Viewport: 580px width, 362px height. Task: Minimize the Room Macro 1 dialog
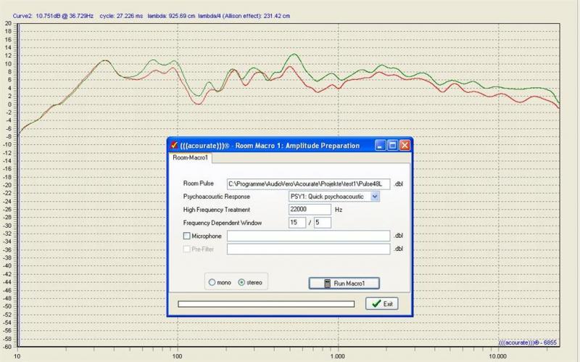[x=381, y=146]
